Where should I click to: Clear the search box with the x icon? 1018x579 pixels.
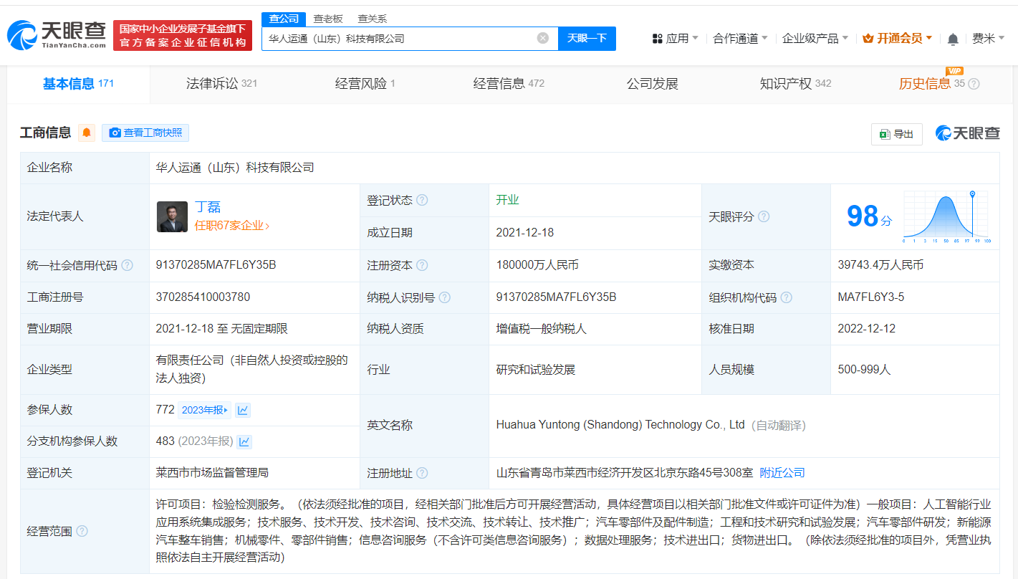pos(542,39)
